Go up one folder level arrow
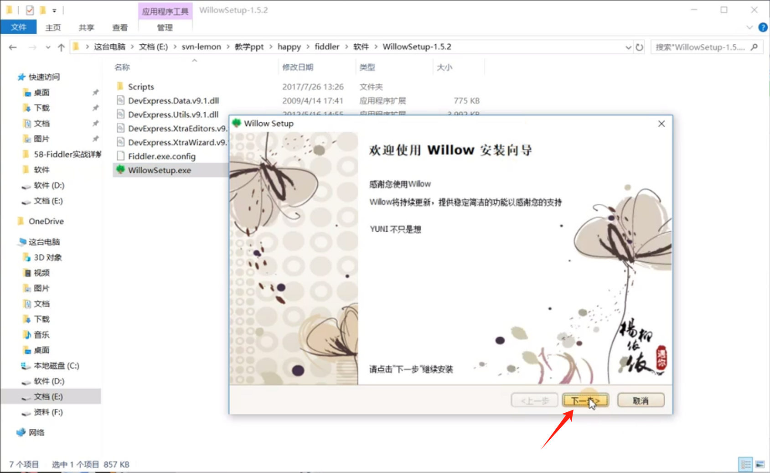The height and width of the screenshot is (473, 770). pos(61,47)
